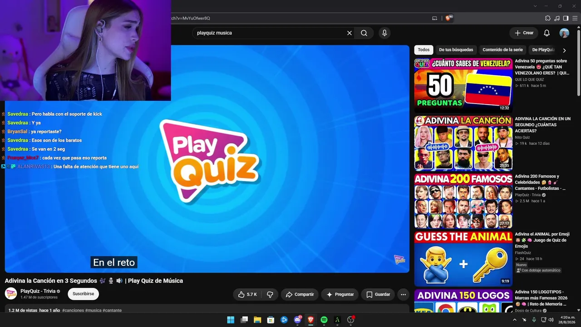The width and height of the screenshot is (581, 327).
Task: Open the browser hamburger main menu
Action: (x=574, y=18)
